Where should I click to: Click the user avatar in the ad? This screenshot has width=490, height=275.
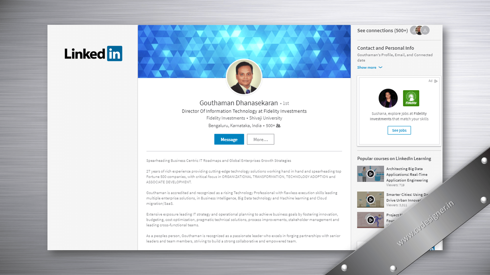point(388,98)
